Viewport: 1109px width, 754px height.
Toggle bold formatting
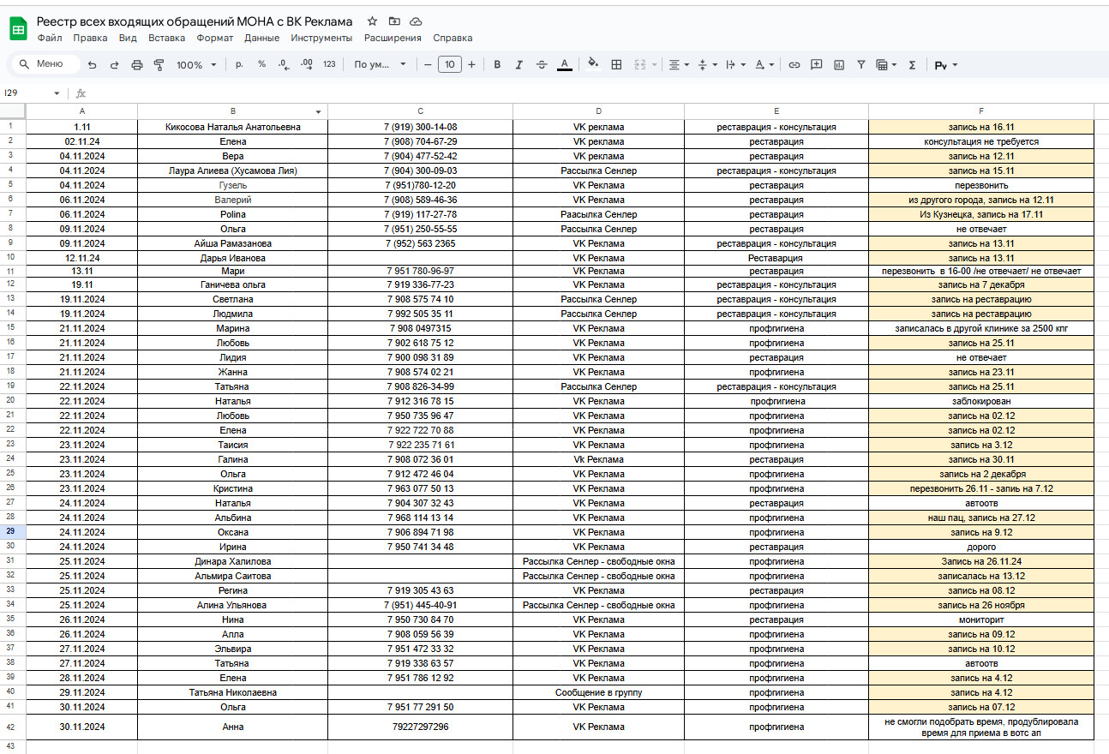coord(496,64)
